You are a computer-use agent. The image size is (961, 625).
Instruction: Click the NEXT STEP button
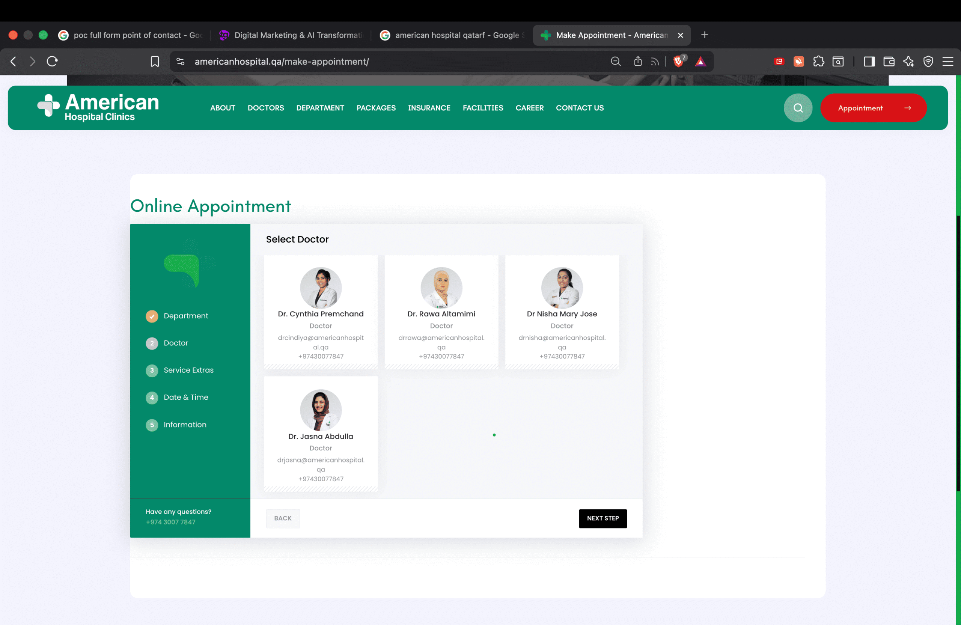tap(603, 518)
